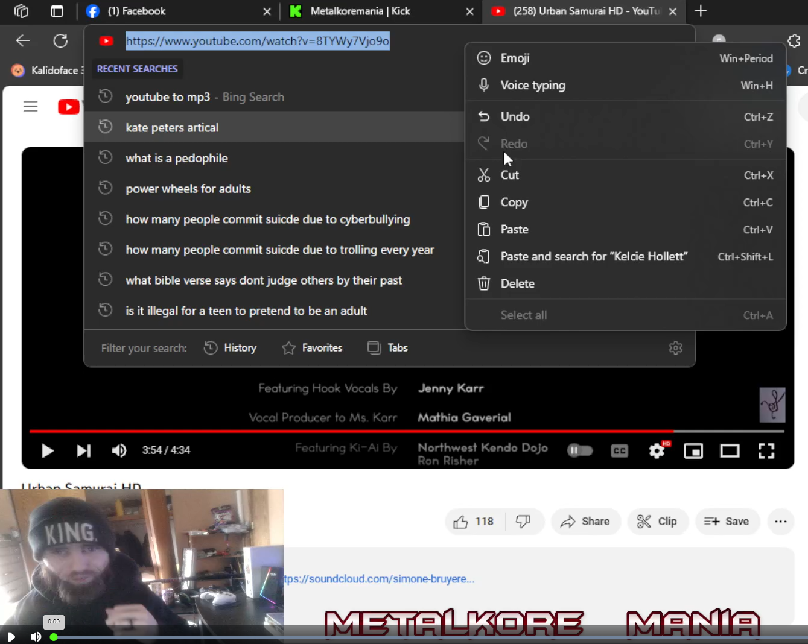
Task: Mute the webcam overlay video
Action: pos(36,637)
